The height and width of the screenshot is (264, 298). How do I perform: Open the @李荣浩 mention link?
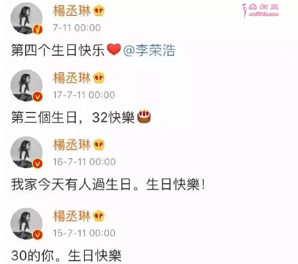pyautogui.click(x=149, y=51)
